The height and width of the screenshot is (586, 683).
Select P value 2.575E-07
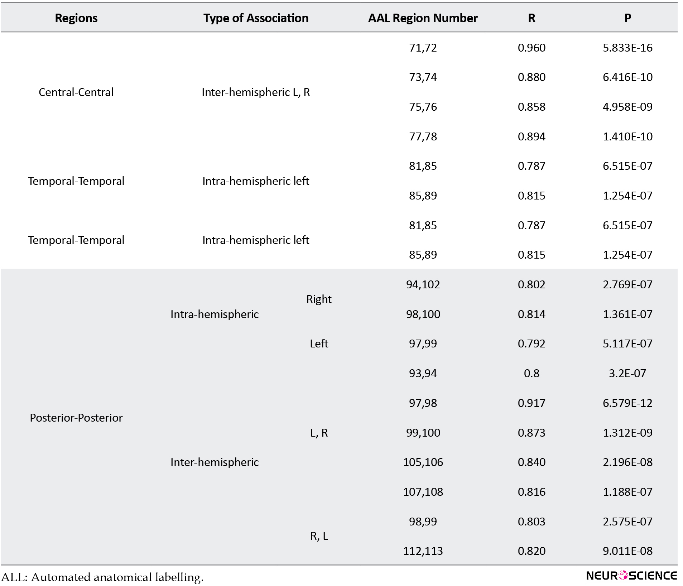coord(627,522)
